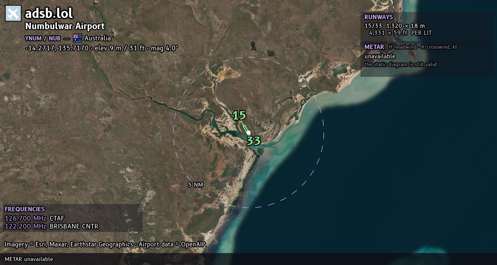Click the FREQUENCIES panel heading

(25, 209)
